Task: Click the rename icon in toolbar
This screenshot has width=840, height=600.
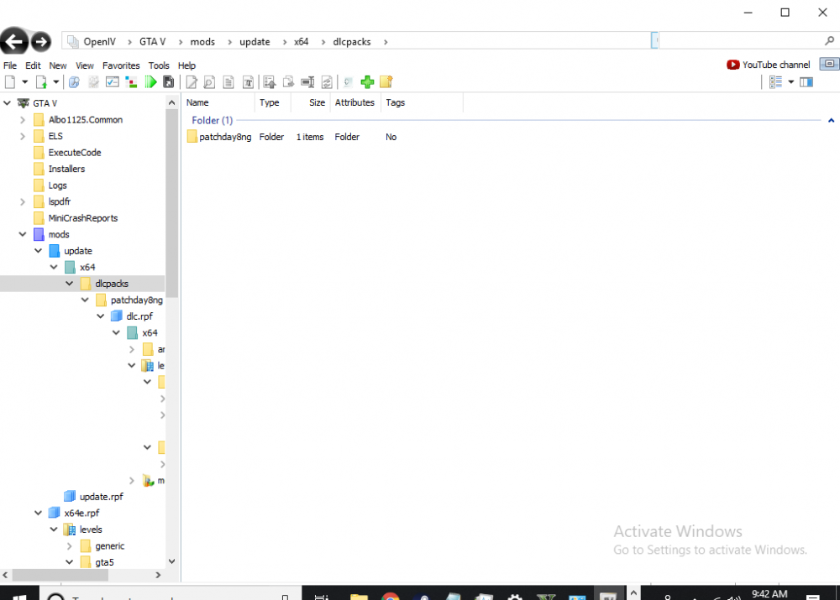Action: [x=307, y=82]
